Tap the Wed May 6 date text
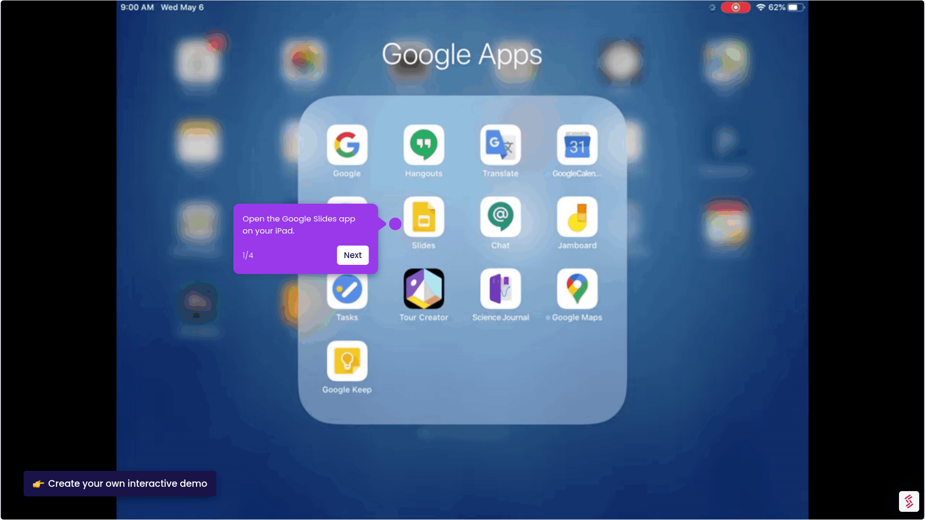925x520 pixels. point(182,7)
